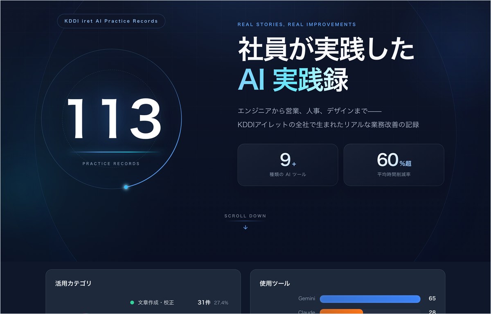Click the Claude count 28
This screenshot has height=314, width=491.
pos(432,312)
